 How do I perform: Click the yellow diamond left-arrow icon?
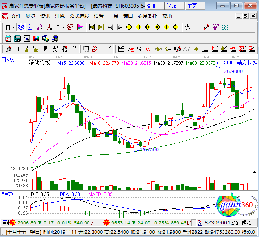[x=129, y=27]
